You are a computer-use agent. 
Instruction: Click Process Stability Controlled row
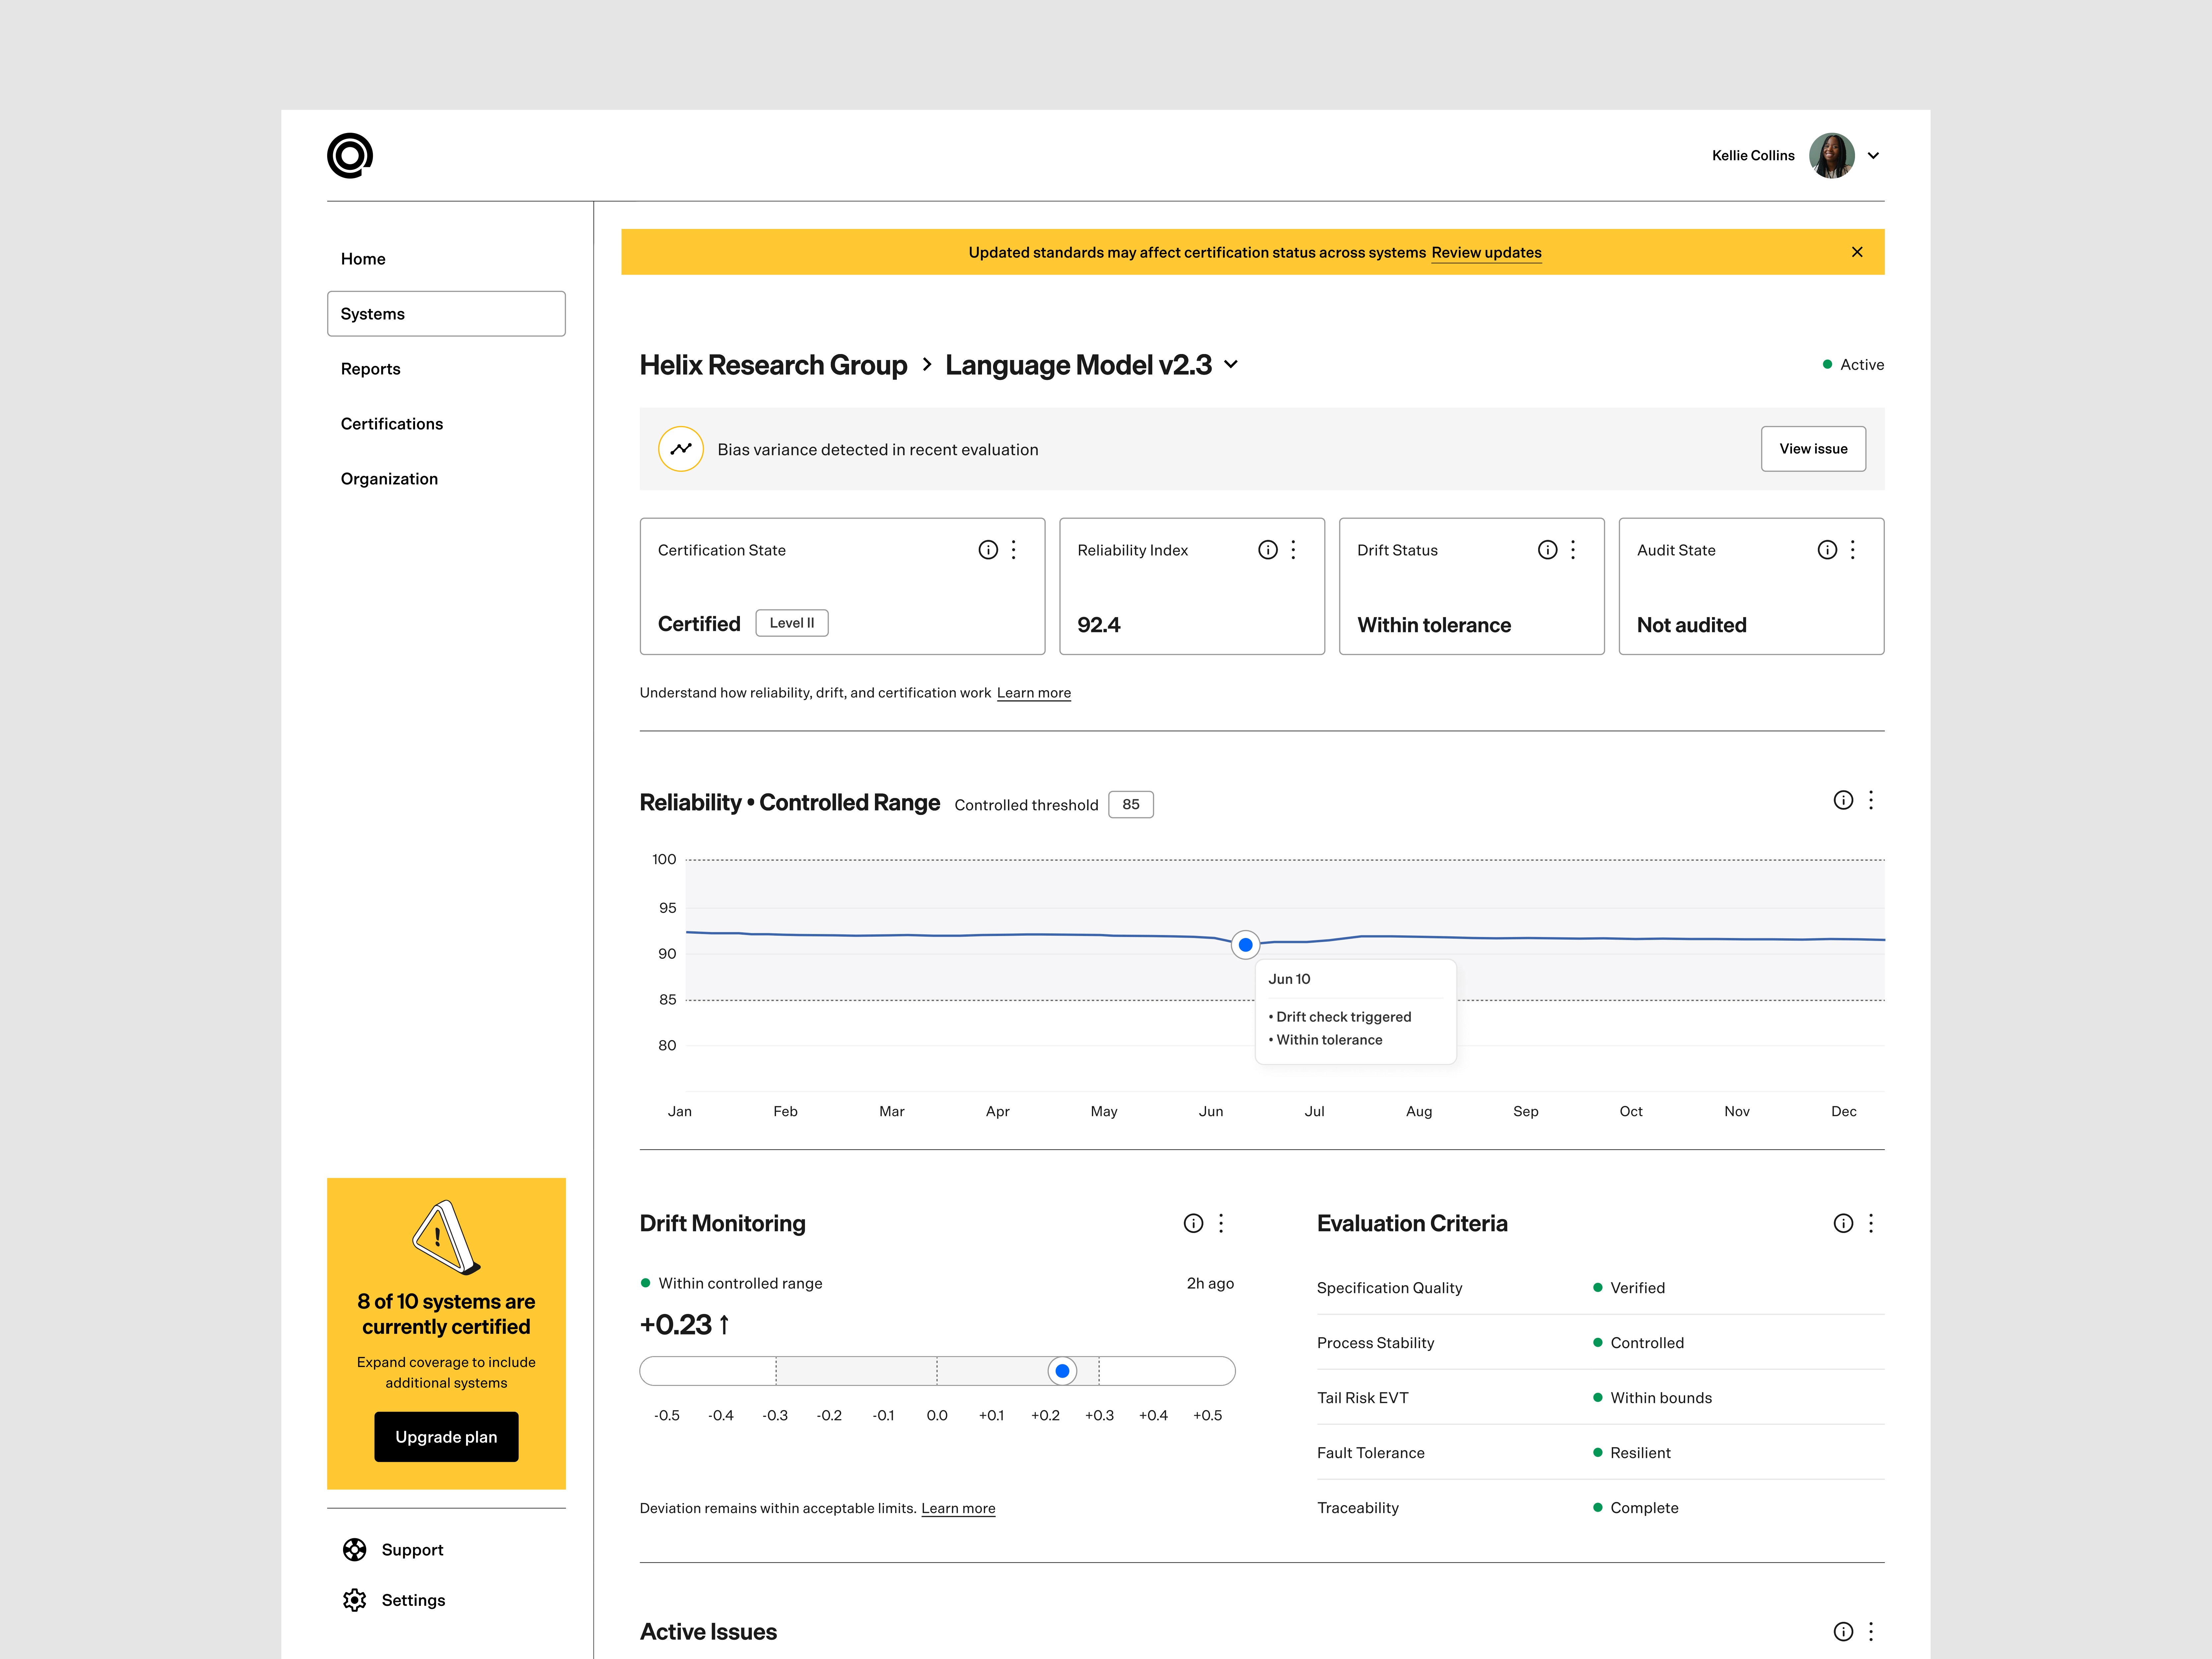pos(1600,1343)
